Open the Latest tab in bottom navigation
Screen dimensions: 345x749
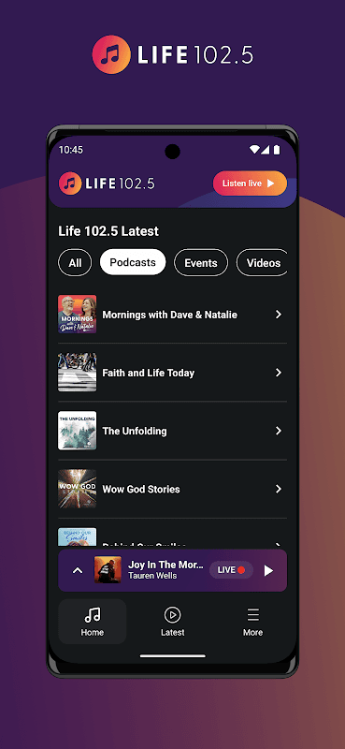[172, 622]
